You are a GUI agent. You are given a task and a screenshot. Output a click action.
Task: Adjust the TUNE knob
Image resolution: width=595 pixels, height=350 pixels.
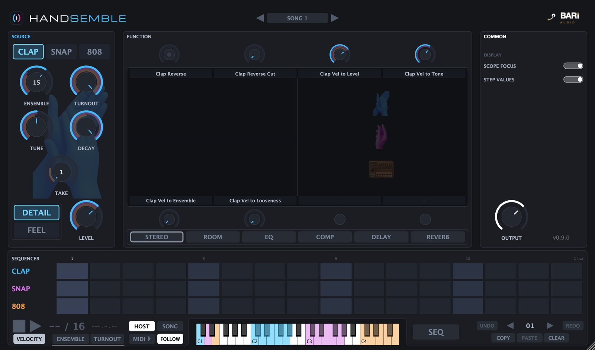[36, 127]
